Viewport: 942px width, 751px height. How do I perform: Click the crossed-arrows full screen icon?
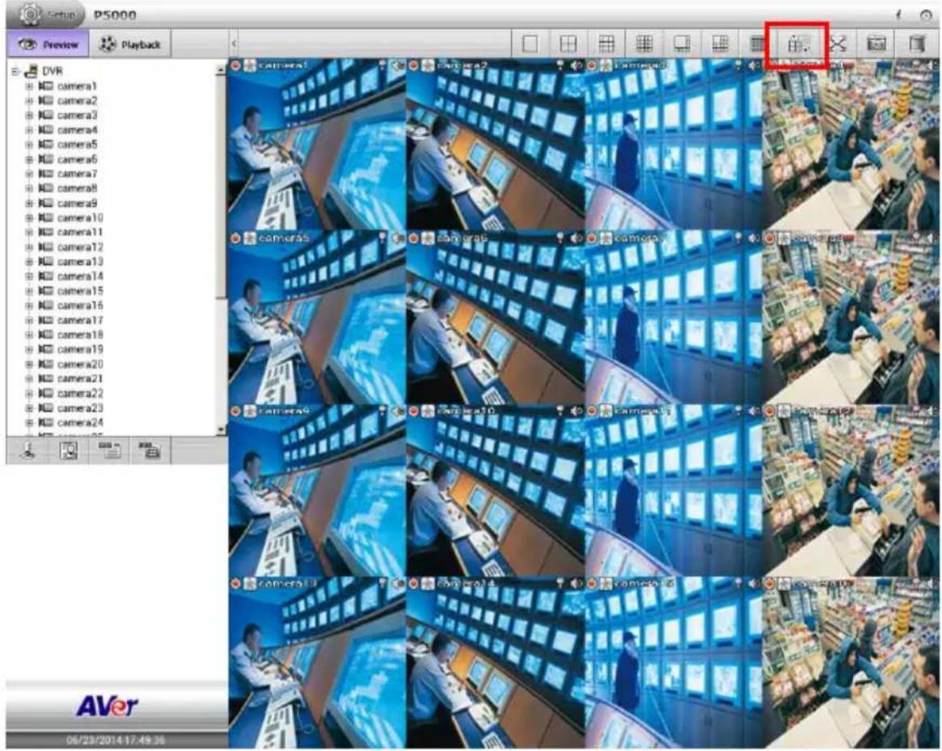click(838, 44)
